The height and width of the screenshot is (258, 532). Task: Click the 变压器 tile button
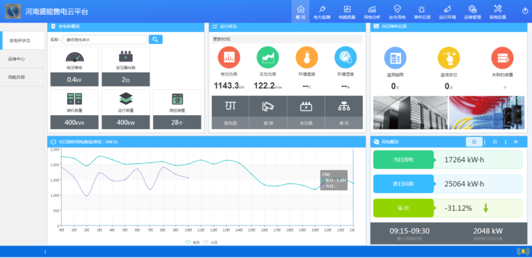306,112
